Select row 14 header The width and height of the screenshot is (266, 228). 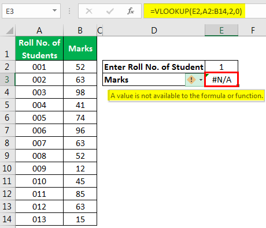tap(8, 219)
